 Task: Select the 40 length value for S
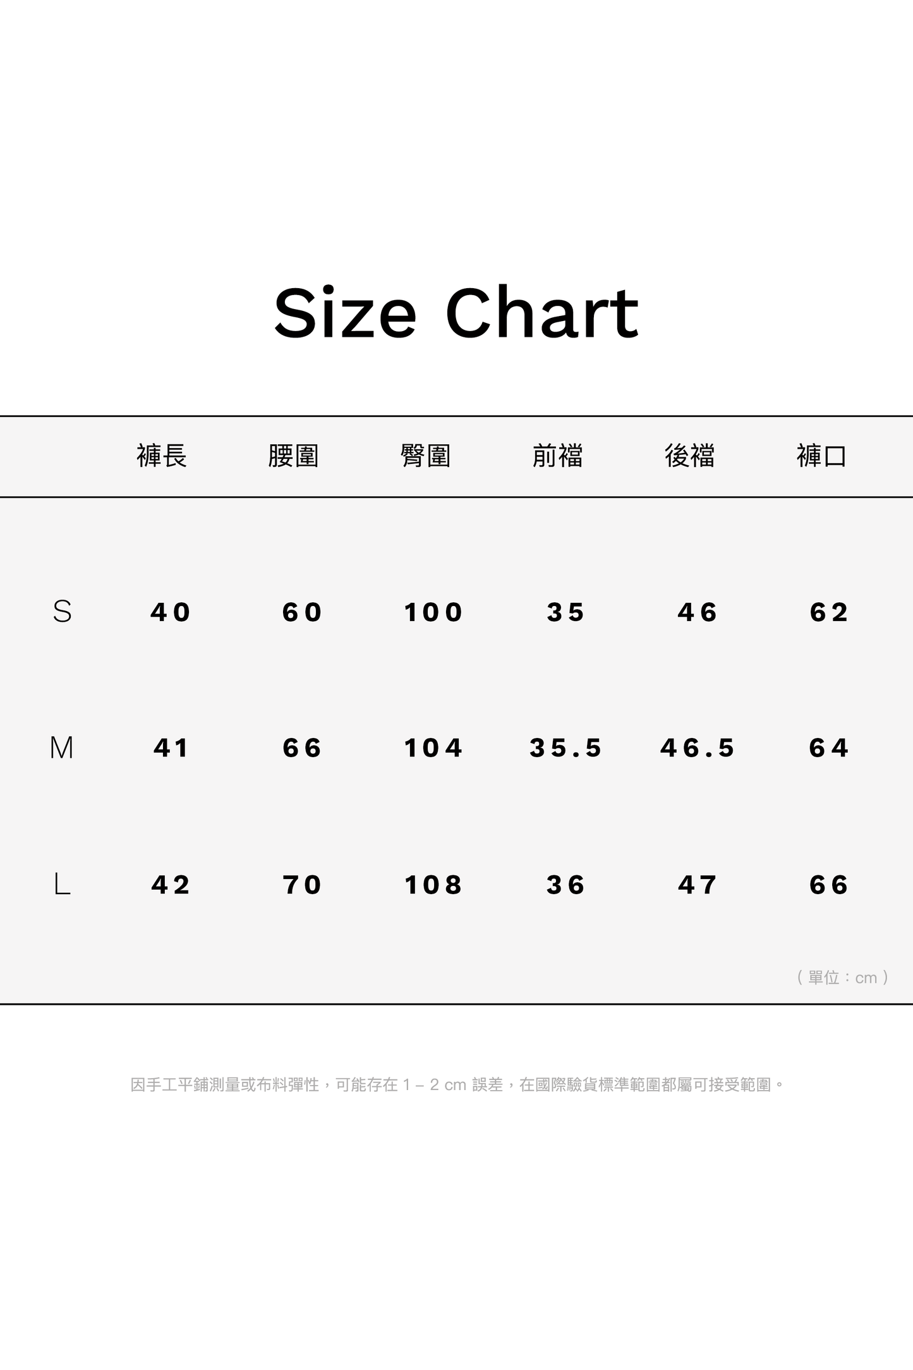click(171, 612)
